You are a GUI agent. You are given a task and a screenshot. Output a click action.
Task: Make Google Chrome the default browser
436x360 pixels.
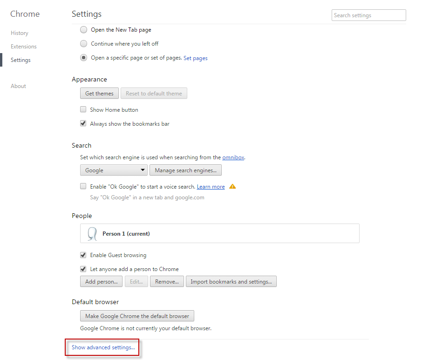(x=137, y=316)
